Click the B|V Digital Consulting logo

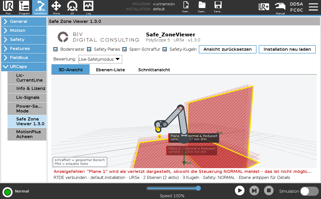(x=98, y=37)
